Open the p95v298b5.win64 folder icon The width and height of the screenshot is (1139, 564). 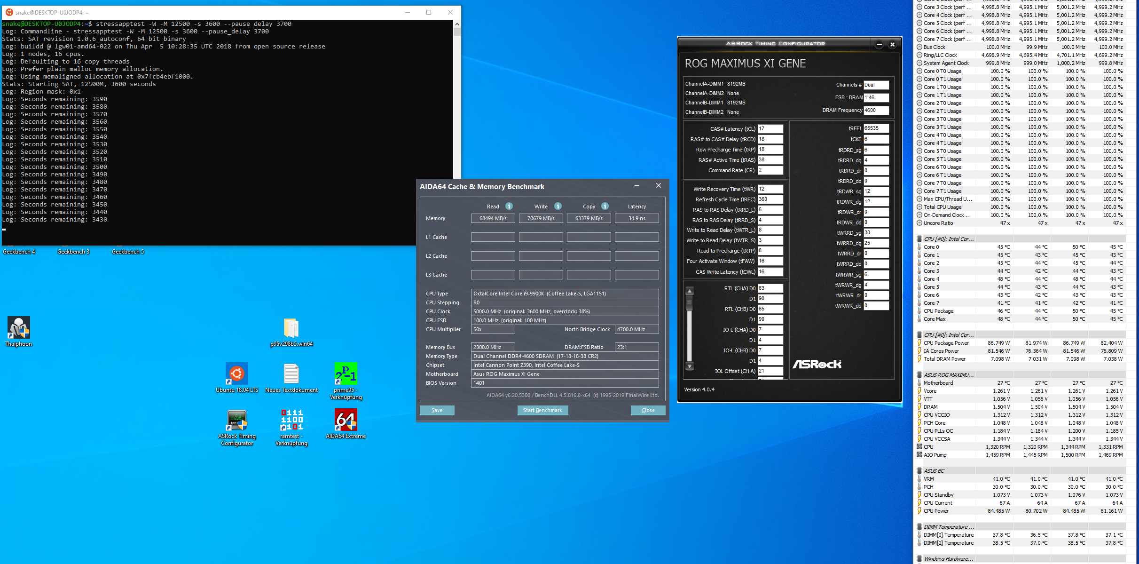point(291,328)
